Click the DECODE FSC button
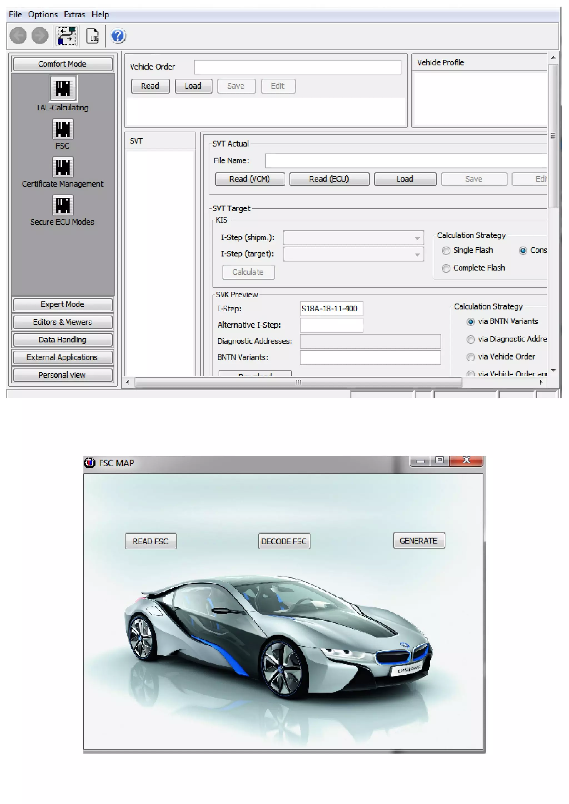This screenshot has height=804, width=569. (284, 541)
